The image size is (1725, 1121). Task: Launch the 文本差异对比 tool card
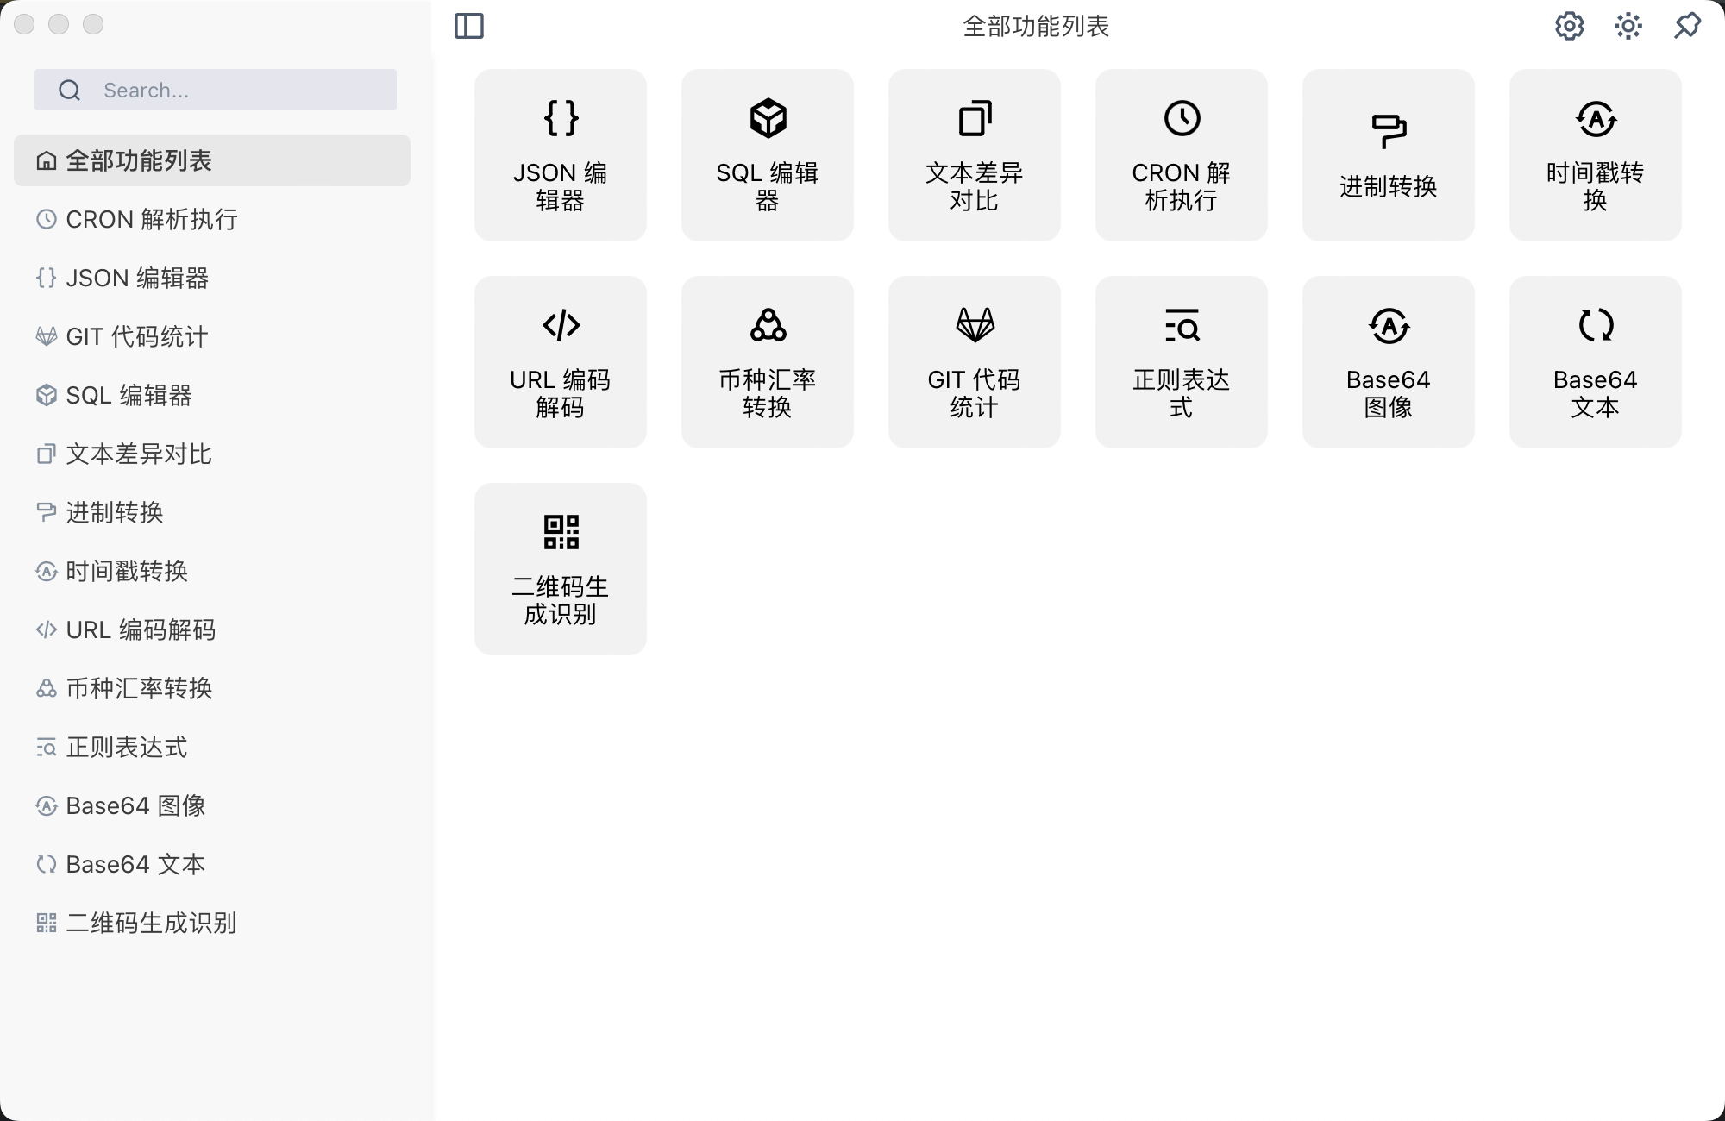(x=975, y=155)
